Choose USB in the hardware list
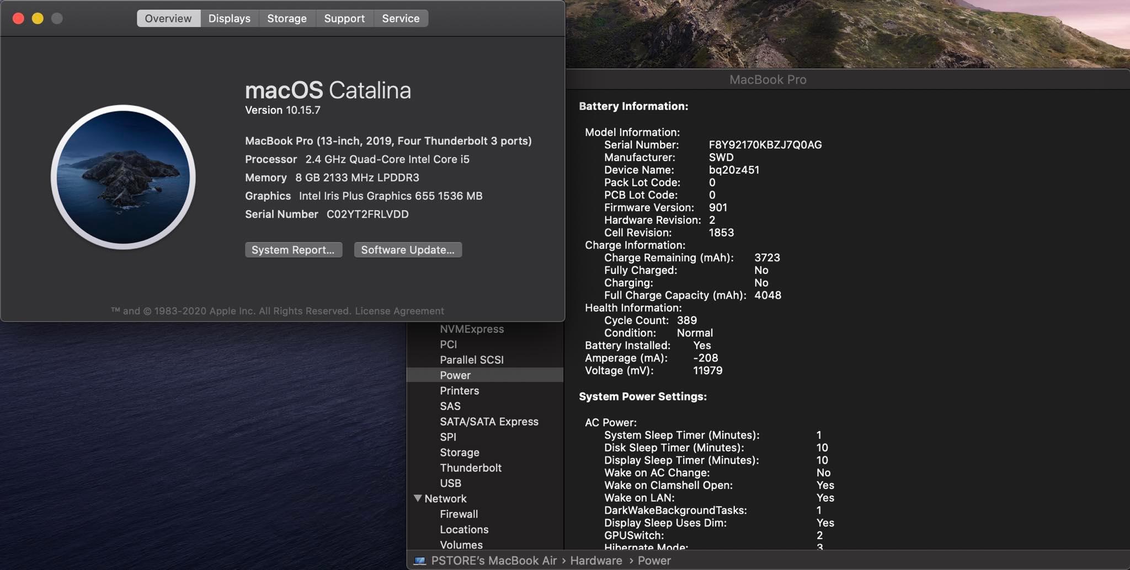Viewport: 1130px width, 570px height. click(450, 483)
